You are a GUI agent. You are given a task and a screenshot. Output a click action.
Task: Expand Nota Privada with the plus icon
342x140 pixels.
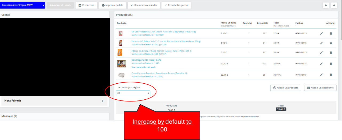coord(103,101)
